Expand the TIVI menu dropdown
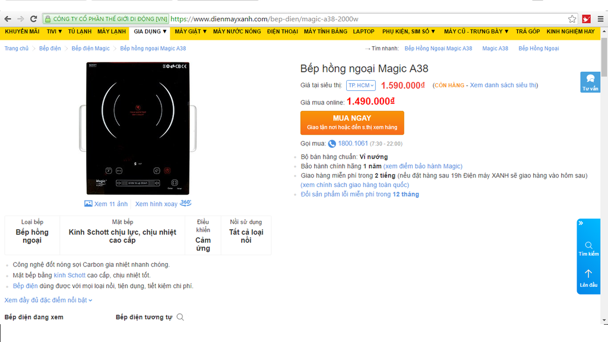608x342 pixels. coord(54,31)
